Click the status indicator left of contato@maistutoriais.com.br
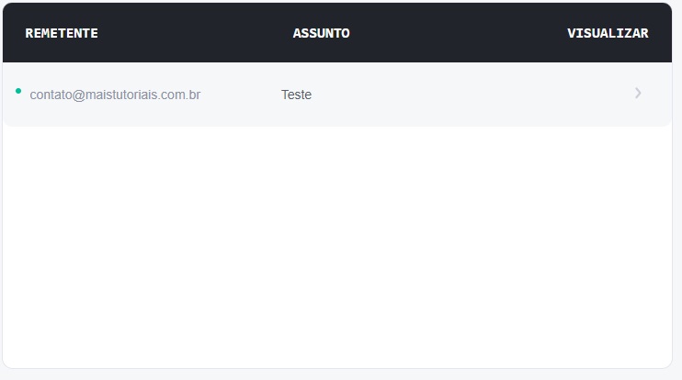Screen dimensions: 682x380 (18, 91)
